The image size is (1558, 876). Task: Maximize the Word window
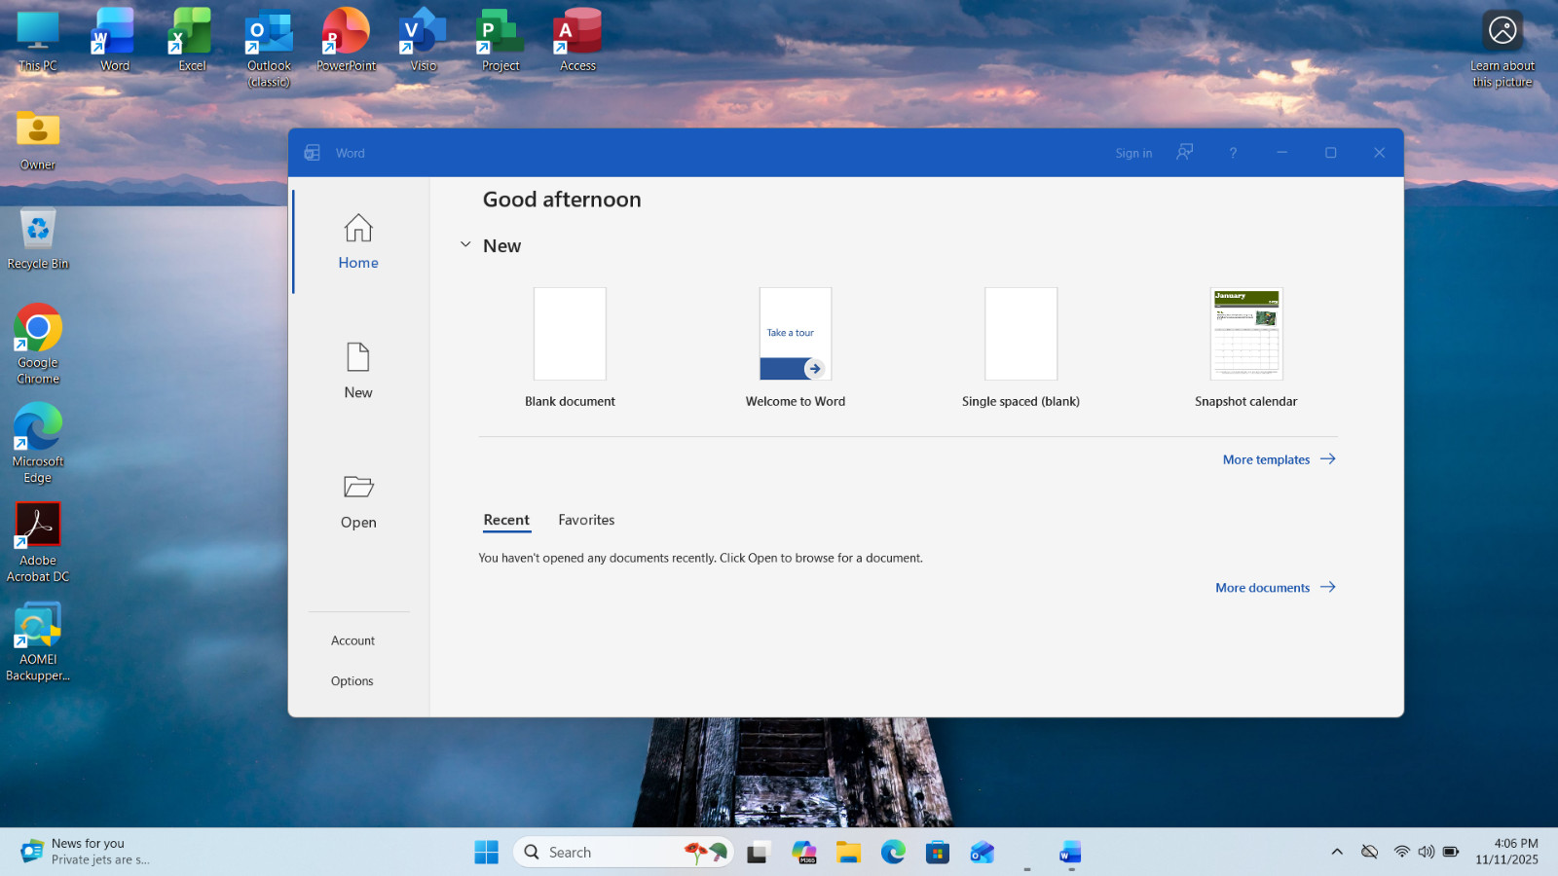click(x=1330, y=153)
